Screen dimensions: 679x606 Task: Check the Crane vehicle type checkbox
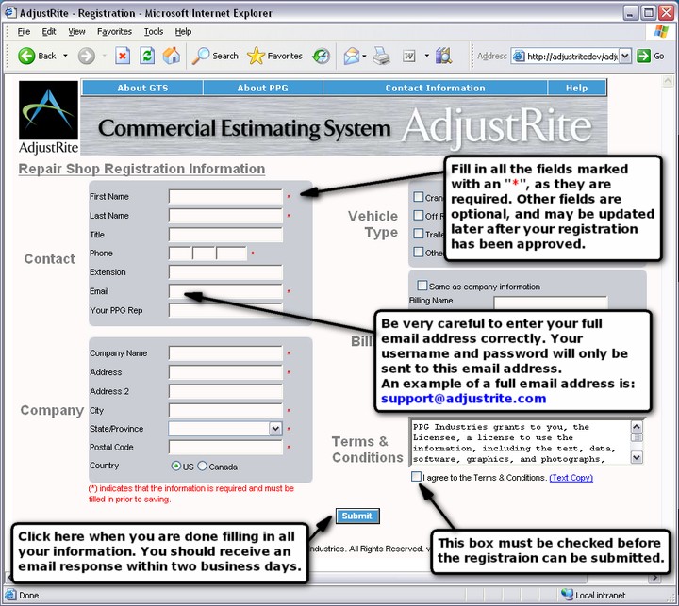pos(419,197)
